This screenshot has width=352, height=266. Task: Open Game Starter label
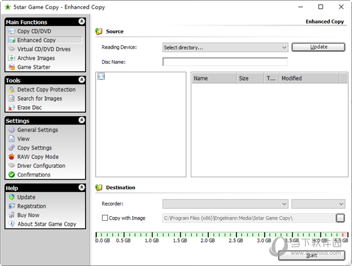[33, 67]
